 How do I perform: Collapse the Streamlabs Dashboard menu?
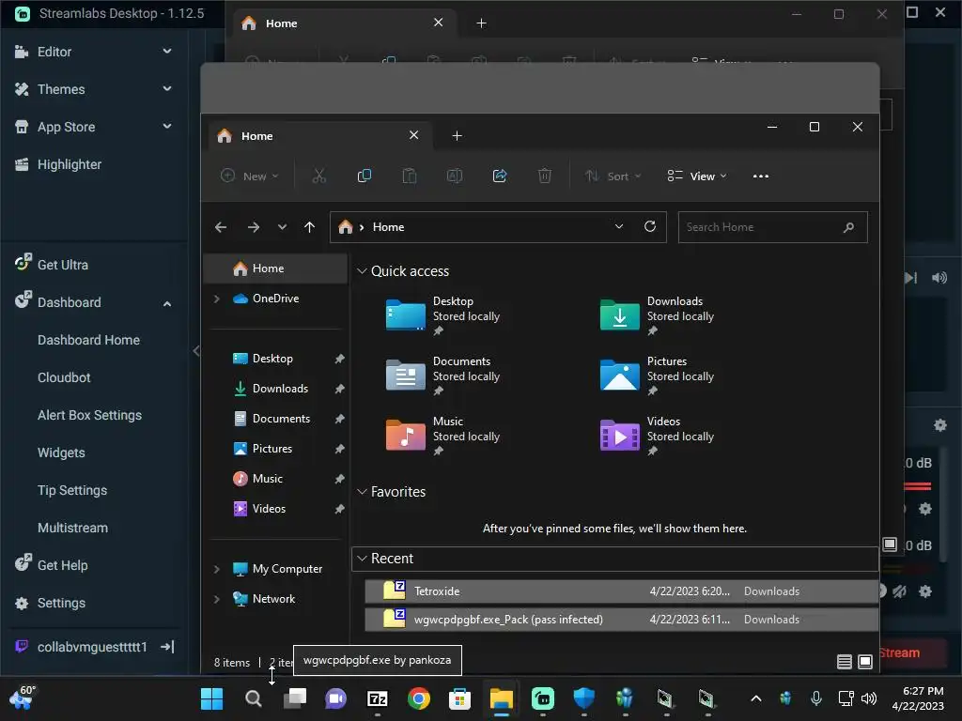tap(167, 303)
